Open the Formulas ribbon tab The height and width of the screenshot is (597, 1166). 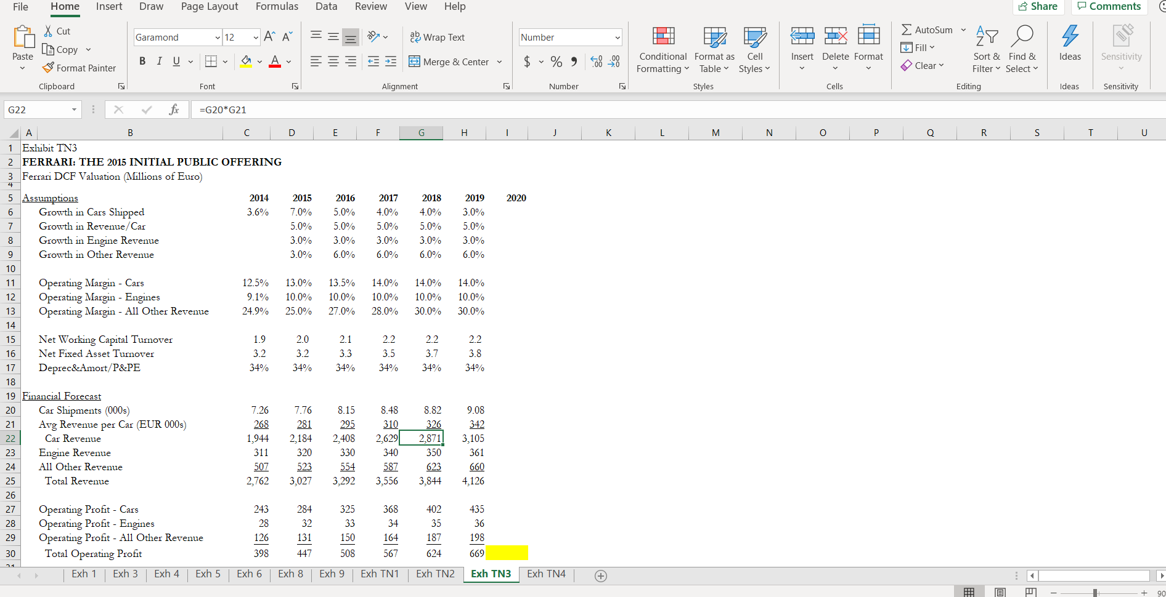277,6
